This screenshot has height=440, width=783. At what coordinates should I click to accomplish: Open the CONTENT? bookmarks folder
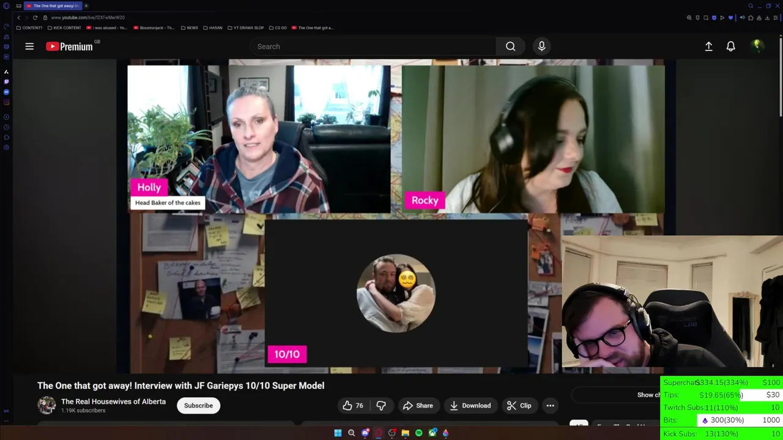[29, 28]
